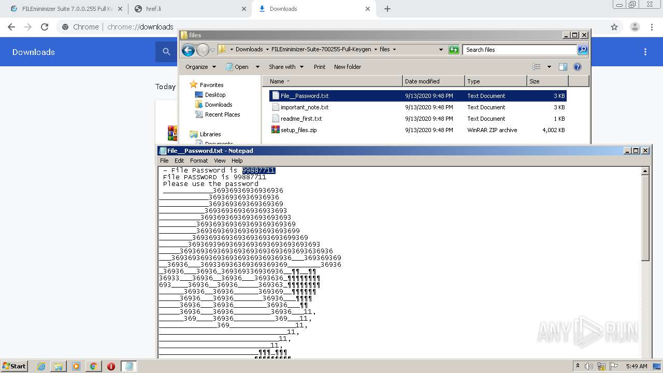Click the Chrome taskbar icon
Viewport: 663px width, 373px height.
[x=93, y=366]
